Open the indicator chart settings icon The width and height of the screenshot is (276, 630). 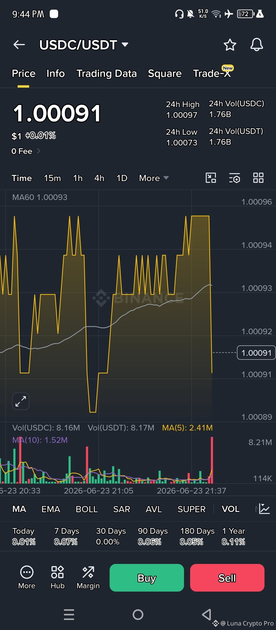[x=264, y=509]
